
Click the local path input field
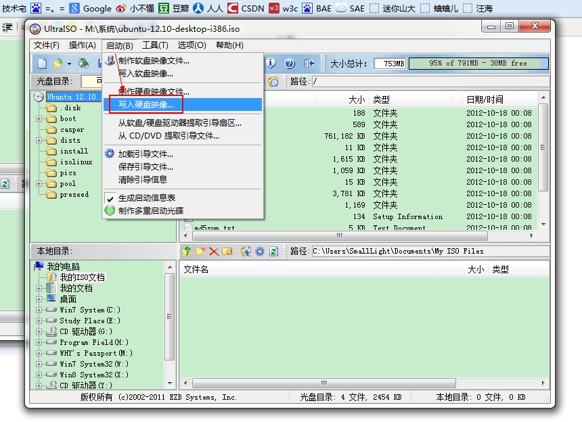[430, 252]
